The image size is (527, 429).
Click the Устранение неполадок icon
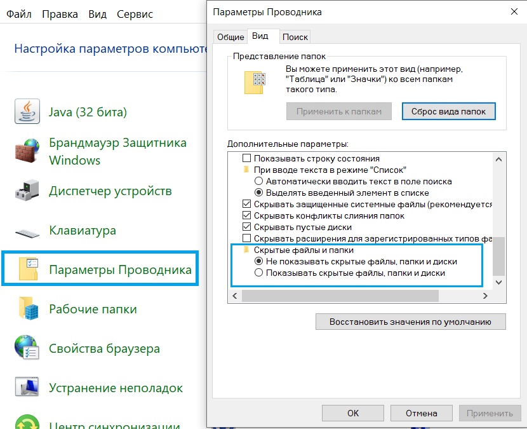tap(27, 386)
